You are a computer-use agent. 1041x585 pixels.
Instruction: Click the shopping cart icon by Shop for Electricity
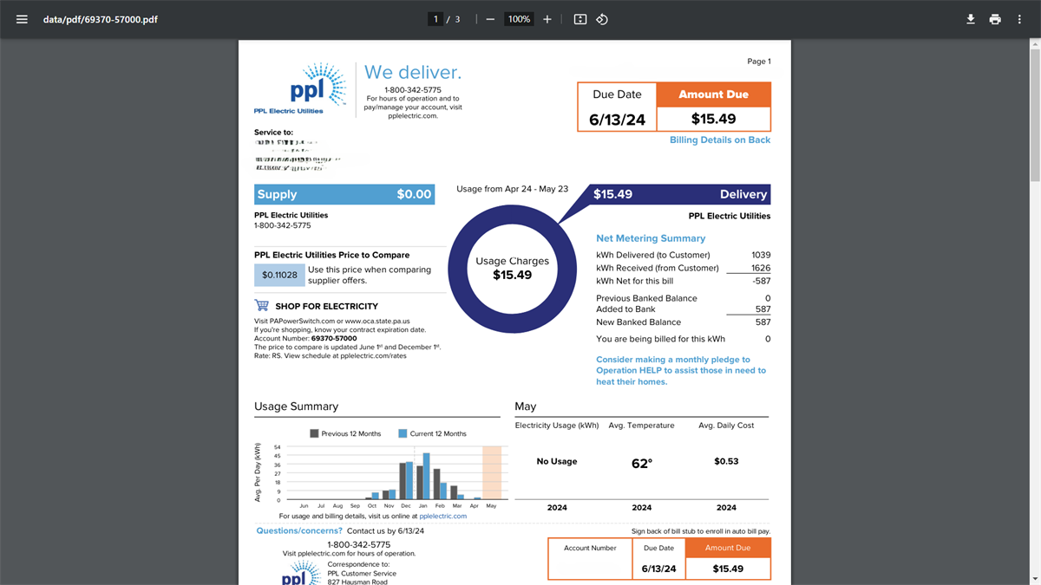tap(261, 305)
